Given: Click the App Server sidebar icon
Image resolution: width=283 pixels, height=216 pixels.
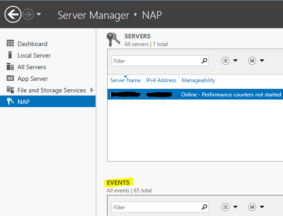Looking at the screenshot, I should click(10, 79).
